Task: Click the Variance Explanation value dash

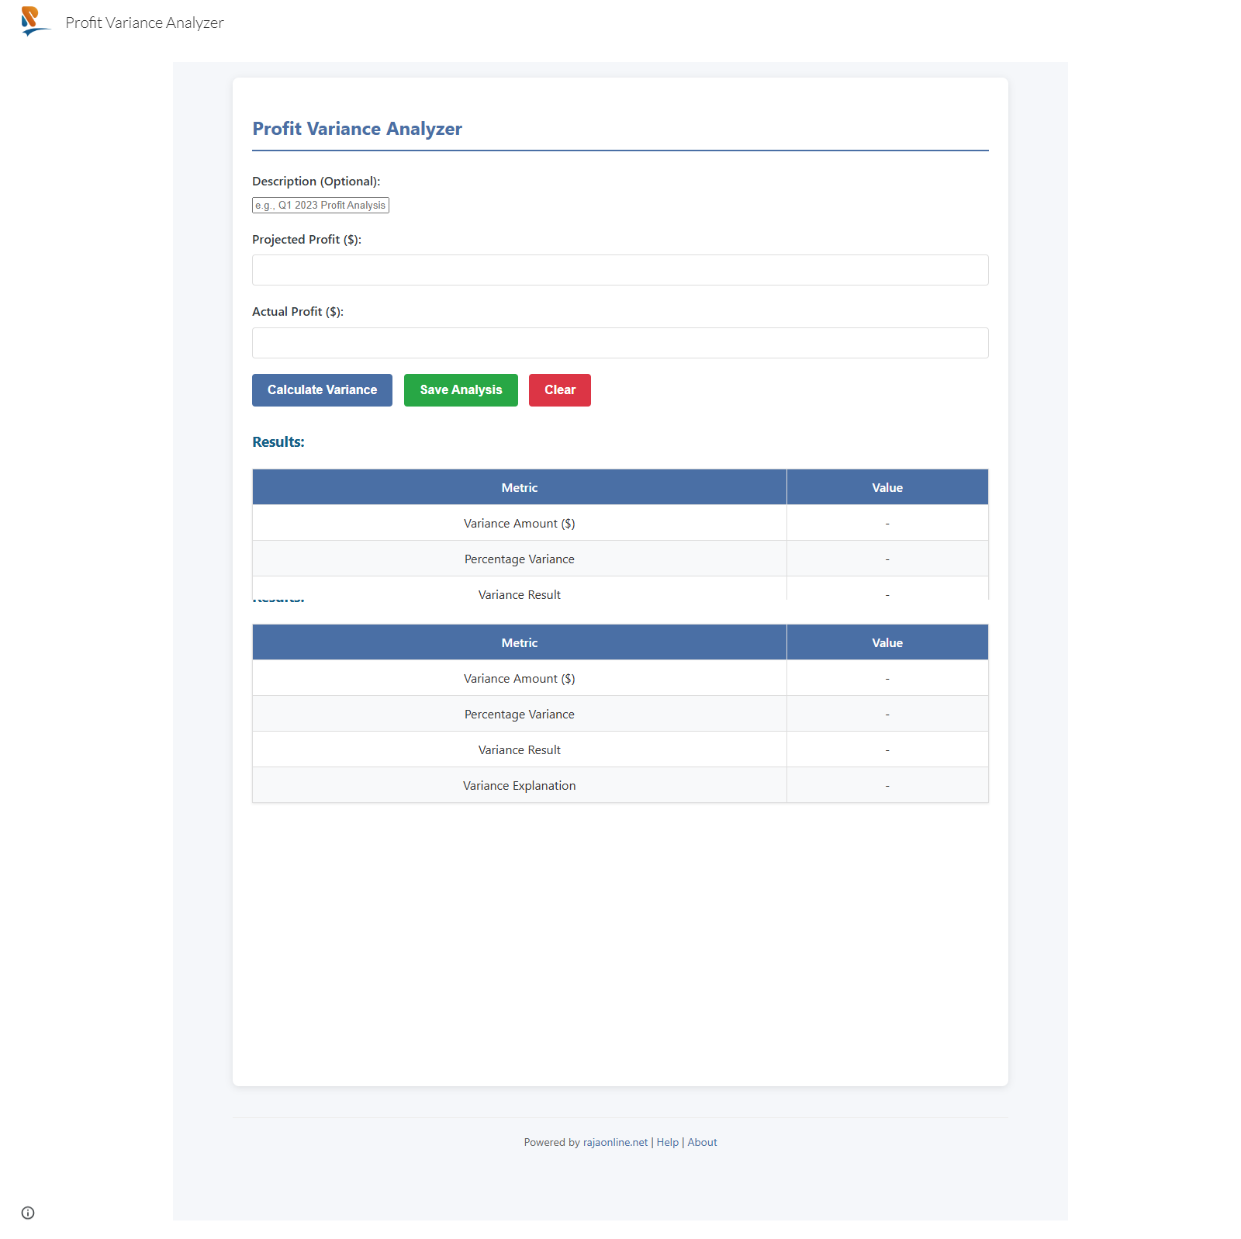Action: 887,786
